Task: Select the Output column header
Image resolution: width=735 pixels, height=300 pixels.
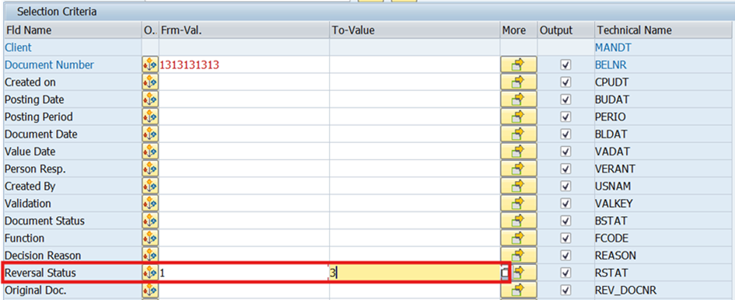Action: pyautogui.click(x=565, y=30)
